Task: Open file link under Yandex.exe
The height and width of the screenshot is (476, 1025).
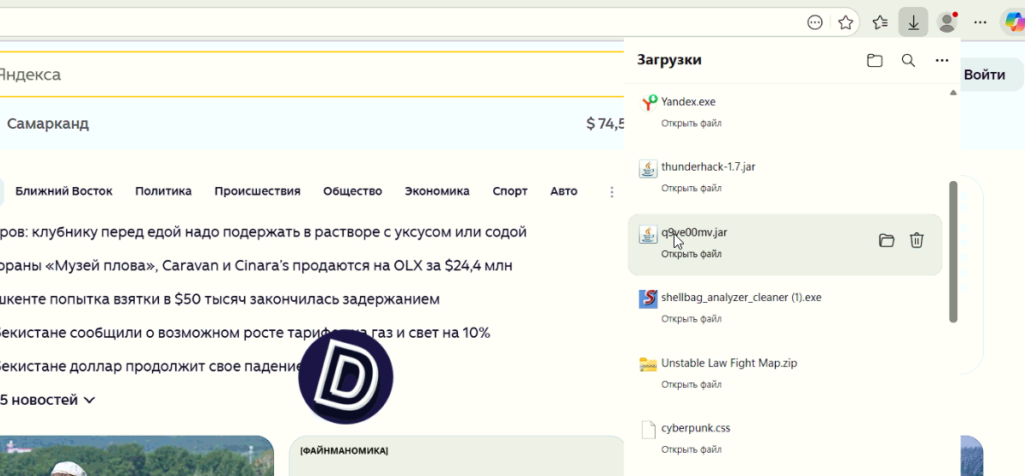Action: click(691, 124)
